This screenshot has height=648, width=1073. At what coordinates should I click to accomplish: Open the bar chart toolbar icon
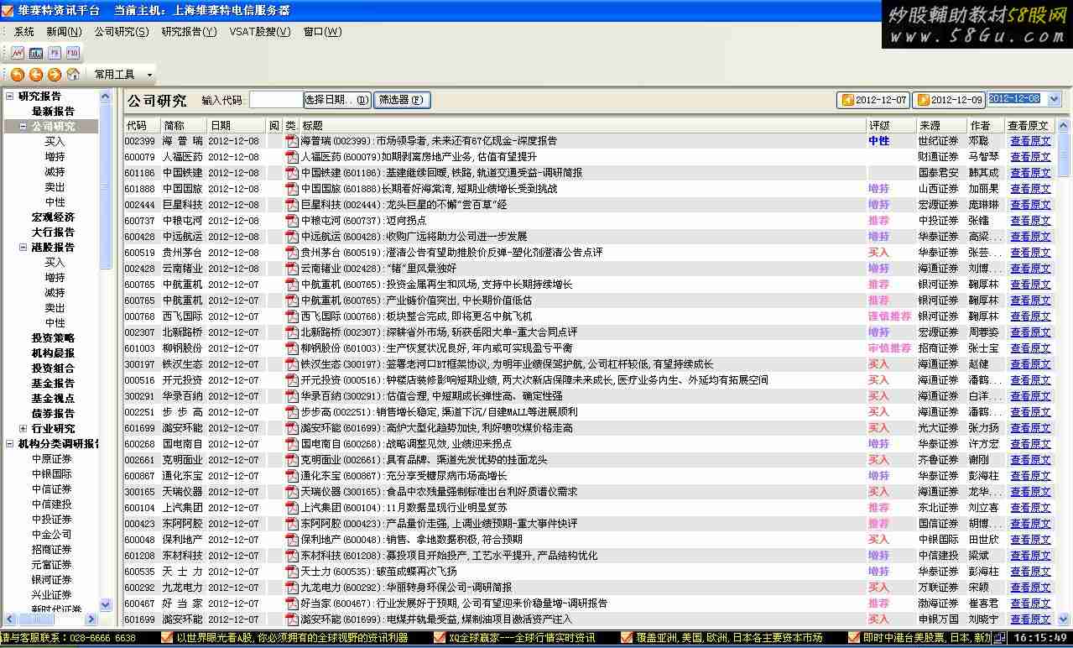pyautogui.click(x=36, y=52)
